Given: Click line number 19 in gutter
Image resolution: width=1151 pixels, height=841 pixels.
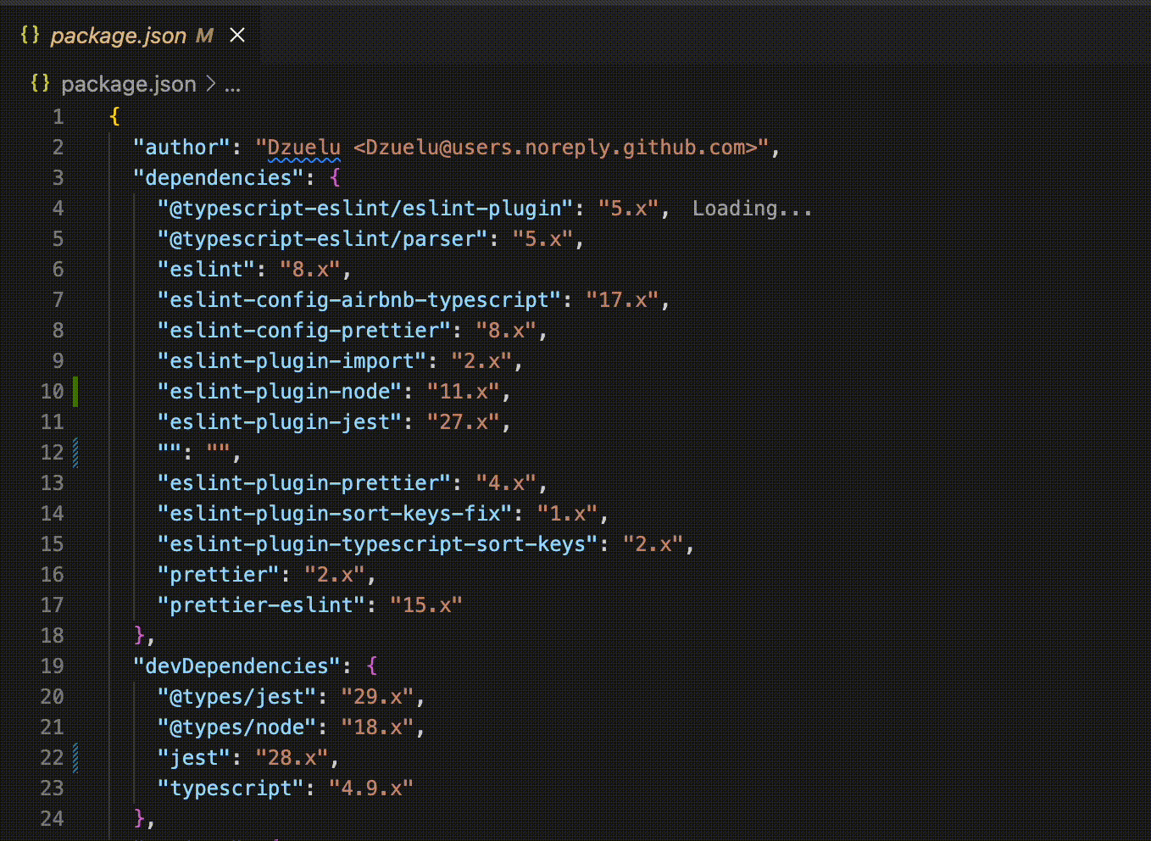Looking at the screenshot, I should 52,666.
